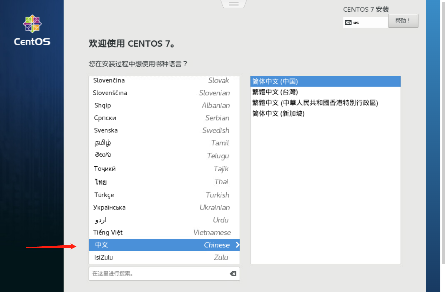Clear the search box with the backspace icon
Screen dimensions: 447x292
point(233,274)
